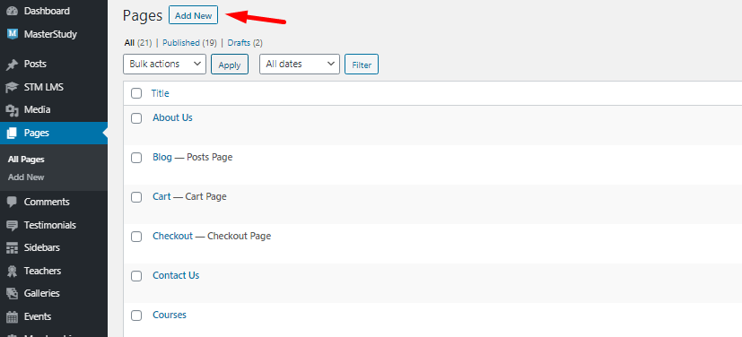742x337 pixels.
Task: Select the Contact Us checkbox
Action: [136, 276]
